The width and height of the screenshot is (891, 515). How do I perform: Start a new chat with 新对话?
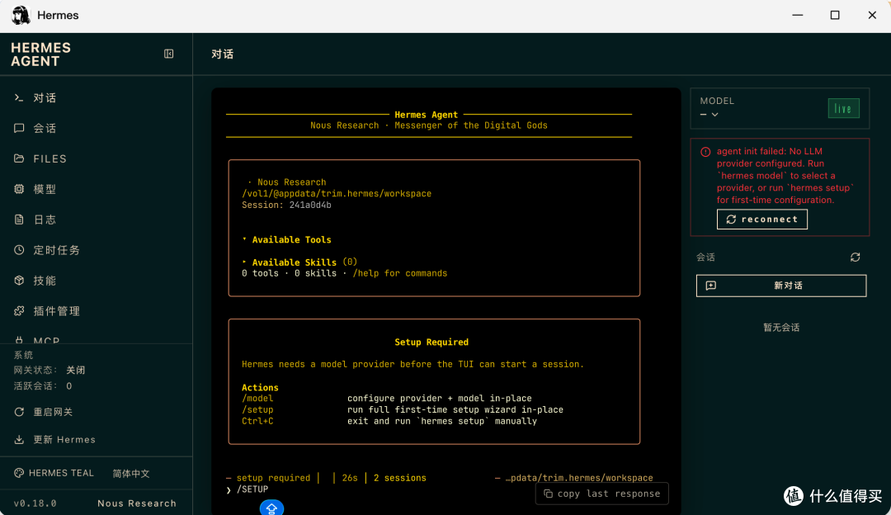780,286
